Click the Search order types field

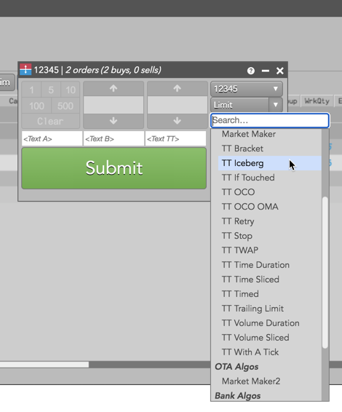(x=270, y=120)
